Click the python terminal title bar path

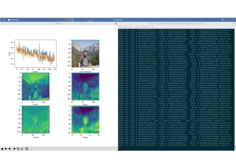point(177,23)
